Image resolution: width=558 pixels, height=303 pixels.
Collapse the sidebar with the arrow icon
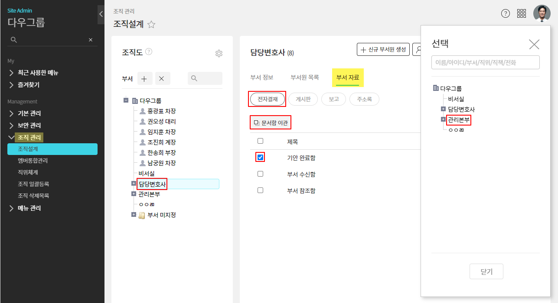coord(101,14)
